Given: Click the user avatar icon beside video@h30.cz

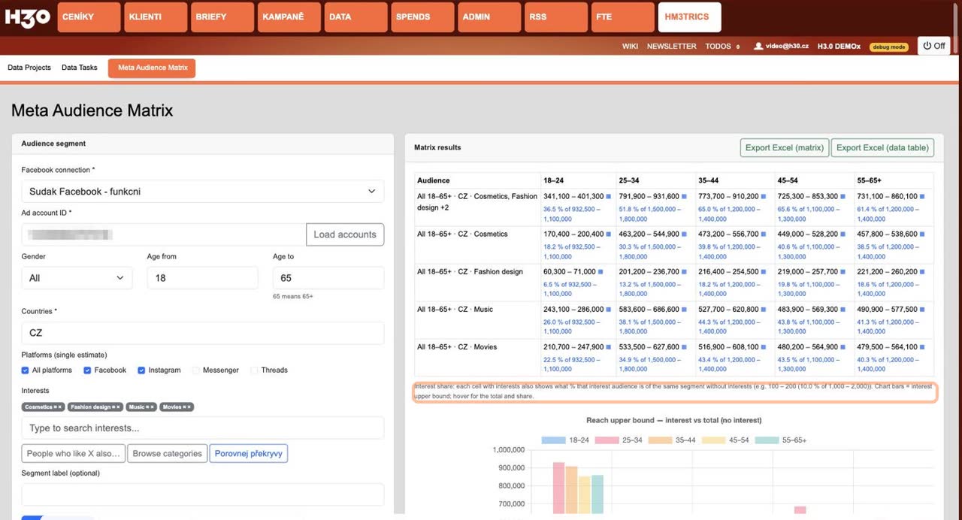Looking at the screenshot, I should [758, 46].
